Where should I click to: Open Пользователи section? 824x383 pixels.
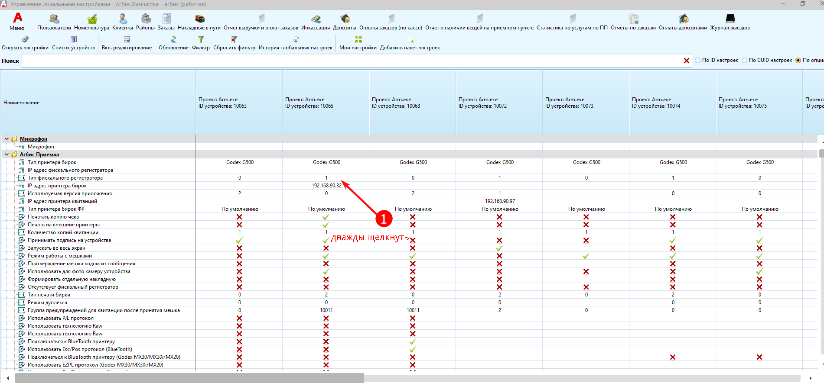click(x=54, y=22)
